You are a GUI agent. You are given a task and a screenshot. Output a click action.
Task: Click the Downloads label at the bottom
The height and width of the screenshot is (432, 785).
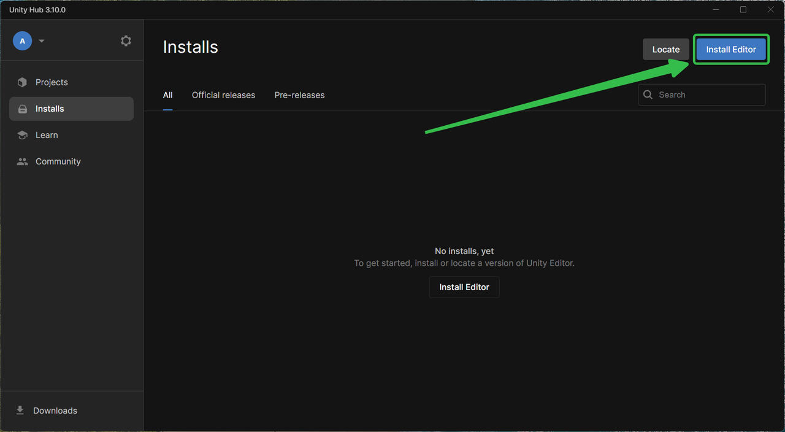pyautogui.click(x=55, y=411)
